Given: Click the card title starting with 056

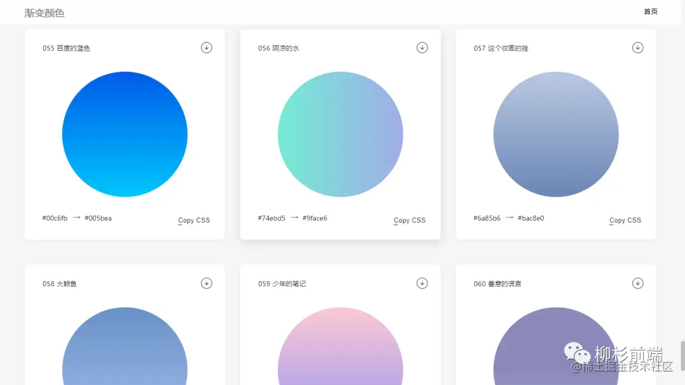Looking at the screenshot, I should point(278,48).
